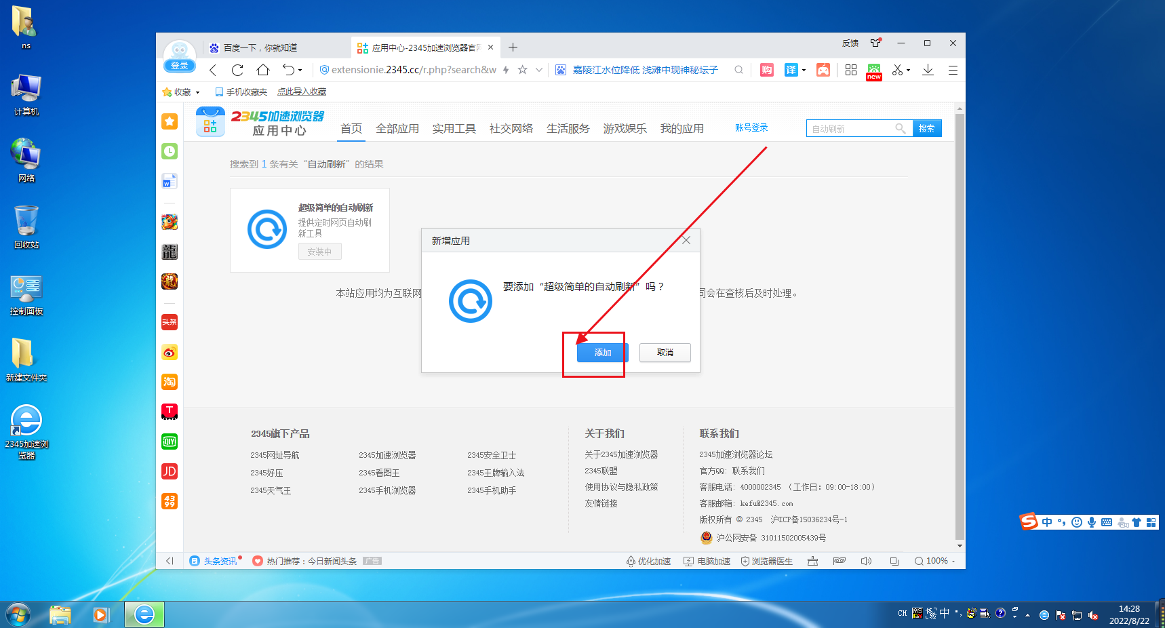Open the 收藏 favorites dropdown
Screen dimensions: 1165x628
click(181, 92)
